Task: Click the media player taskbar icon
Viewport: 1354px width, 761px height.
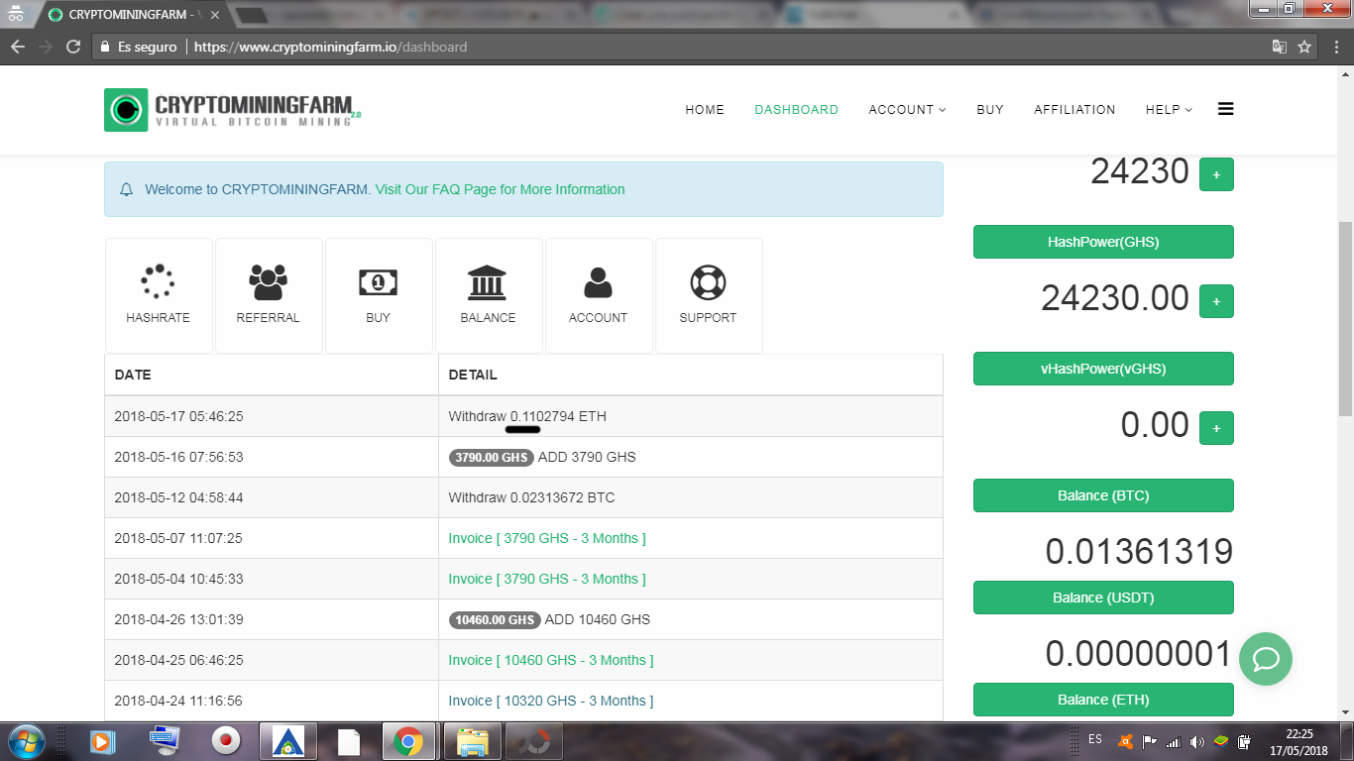Action: [x=102, y=741]
